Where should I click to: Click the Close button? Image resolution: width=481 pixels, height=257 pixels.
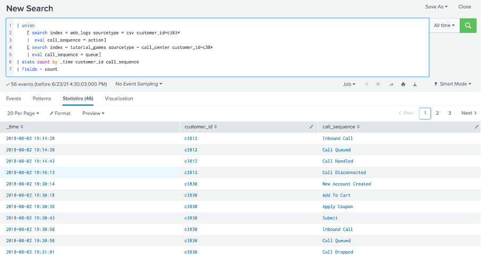[465, 7]
